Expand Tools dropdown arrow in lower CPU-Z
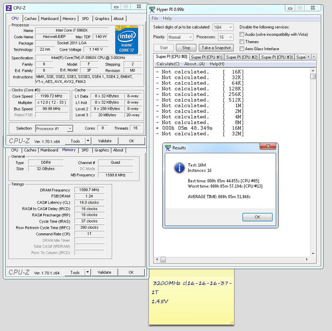This screenshot has width=332, height=331. [x=88, y=272]
